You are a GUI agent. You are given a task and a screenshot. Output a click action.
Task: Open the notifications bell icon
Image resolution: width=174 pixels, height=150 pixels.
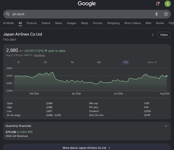(157, 4)
